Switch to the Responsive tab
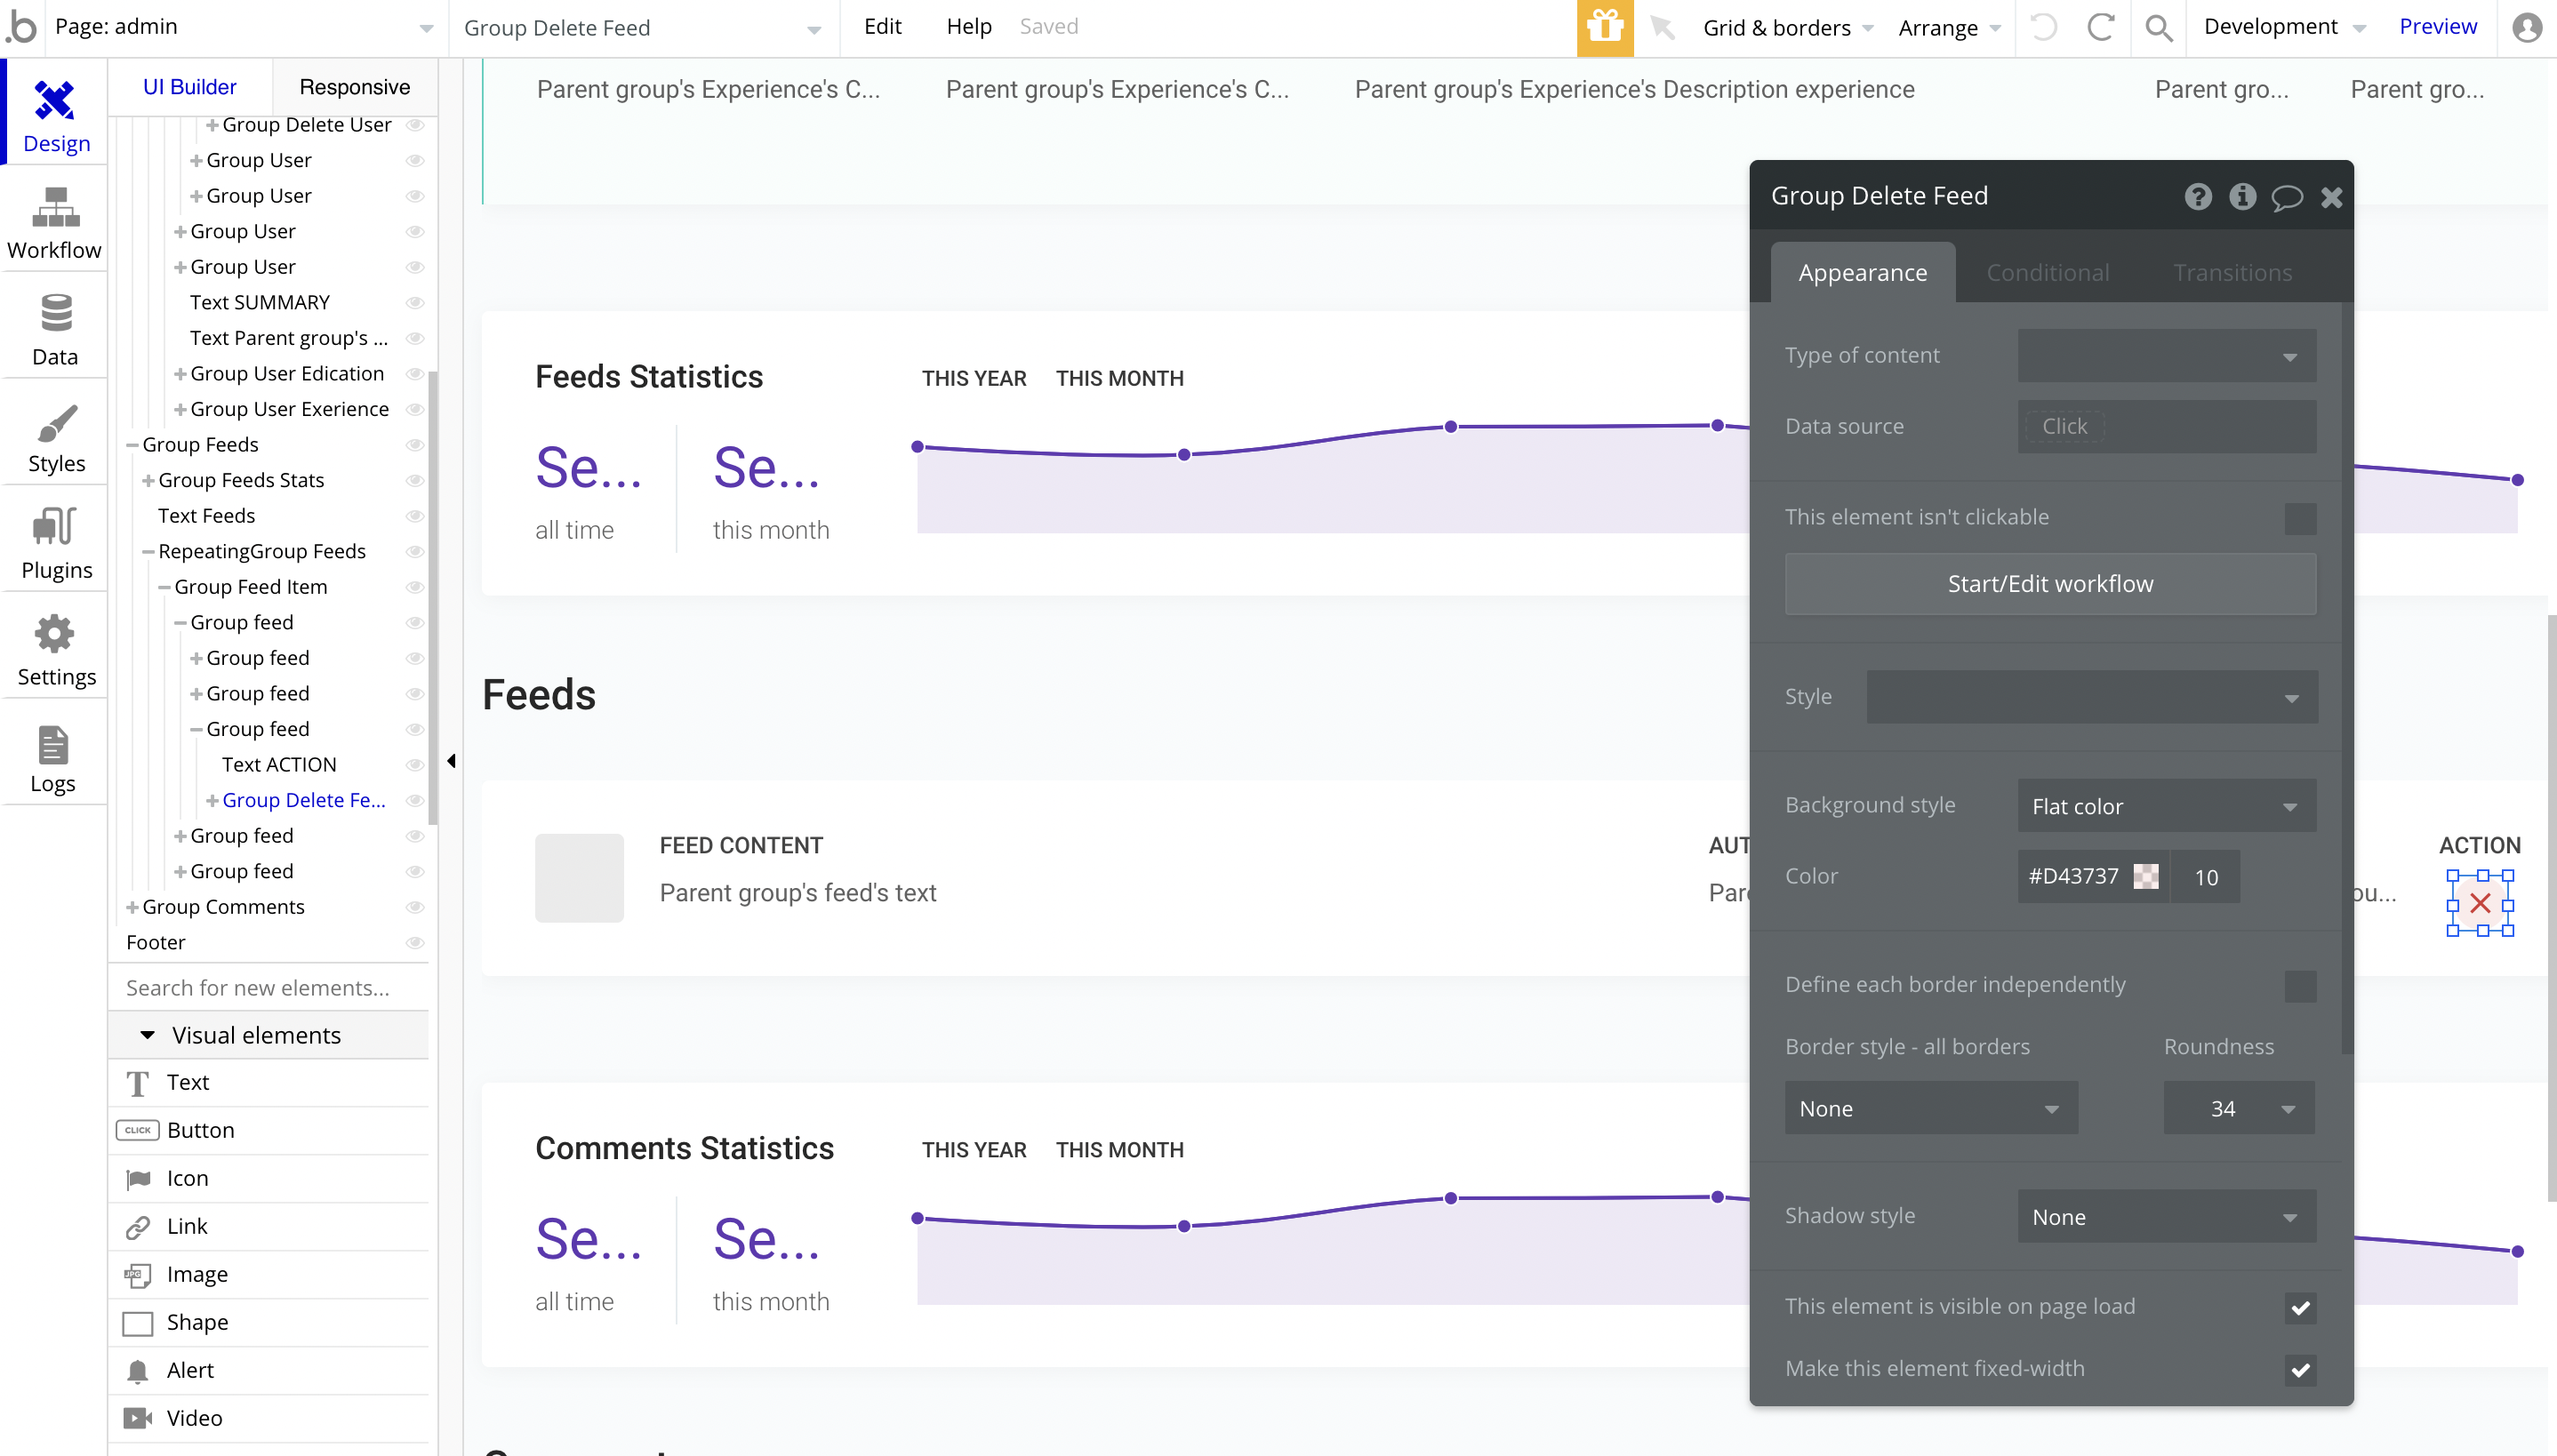The width and height of the screenshot is (2557, 1456). click(x=354, y=87)
